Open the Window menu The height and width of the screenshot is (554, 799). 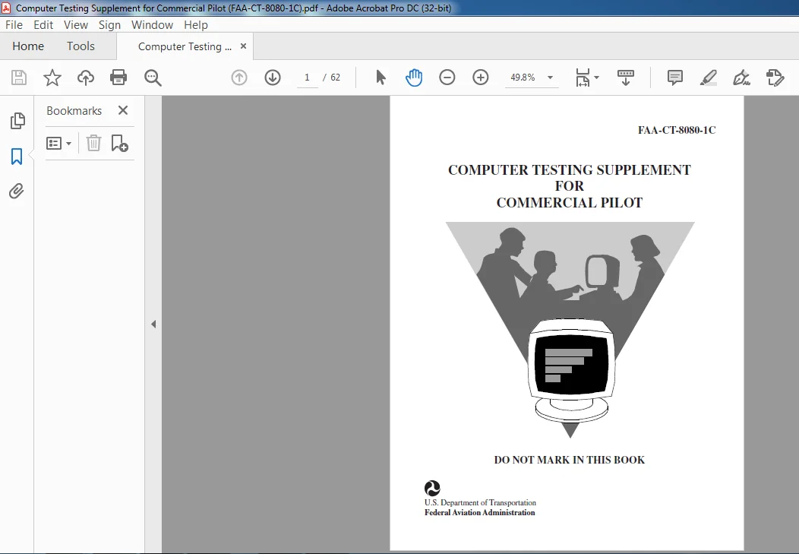pos(152,25)
